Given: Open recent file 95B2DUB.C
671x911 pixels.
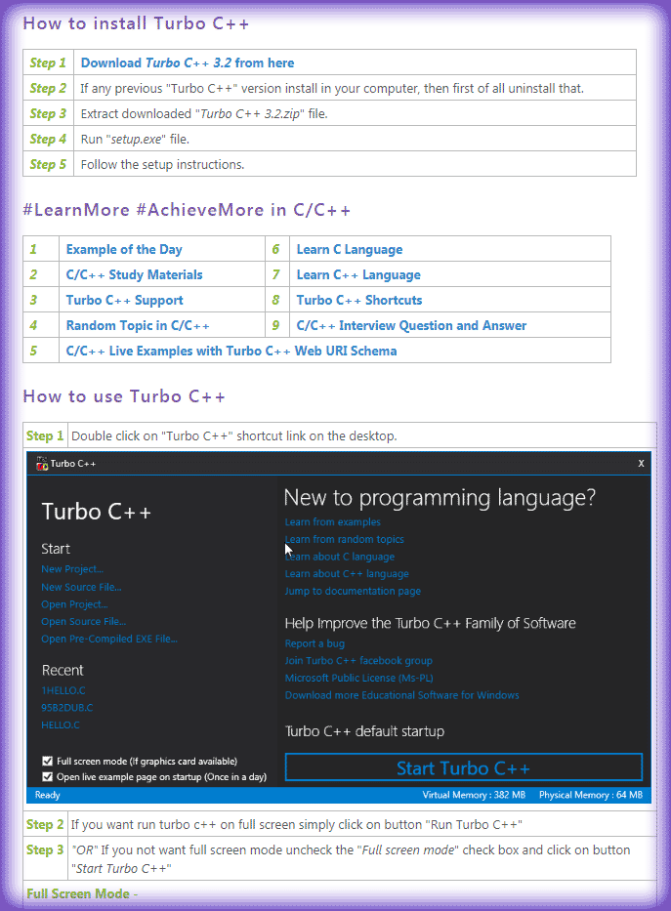Looking at the screenshot, I should pos(66,708).
